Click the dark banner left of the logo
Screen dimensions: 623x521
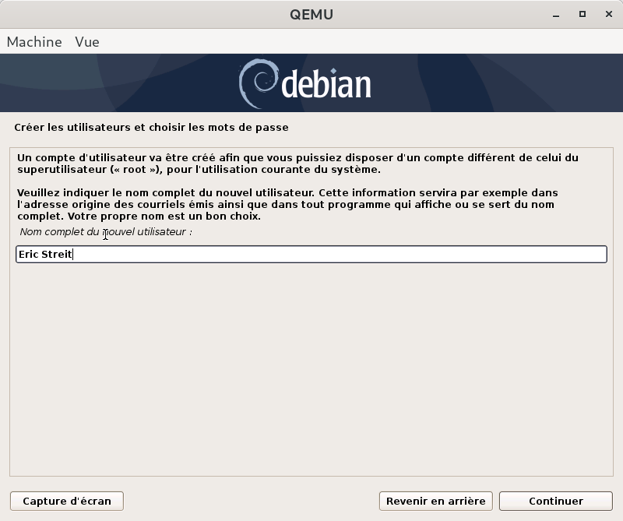(117, 83)
